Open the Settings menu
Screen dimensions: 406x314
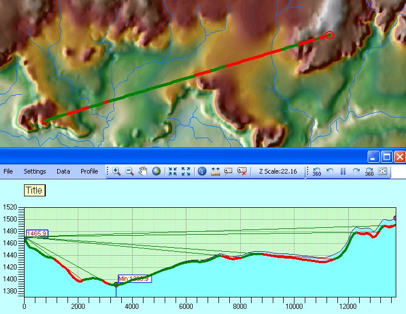point(34,171)
